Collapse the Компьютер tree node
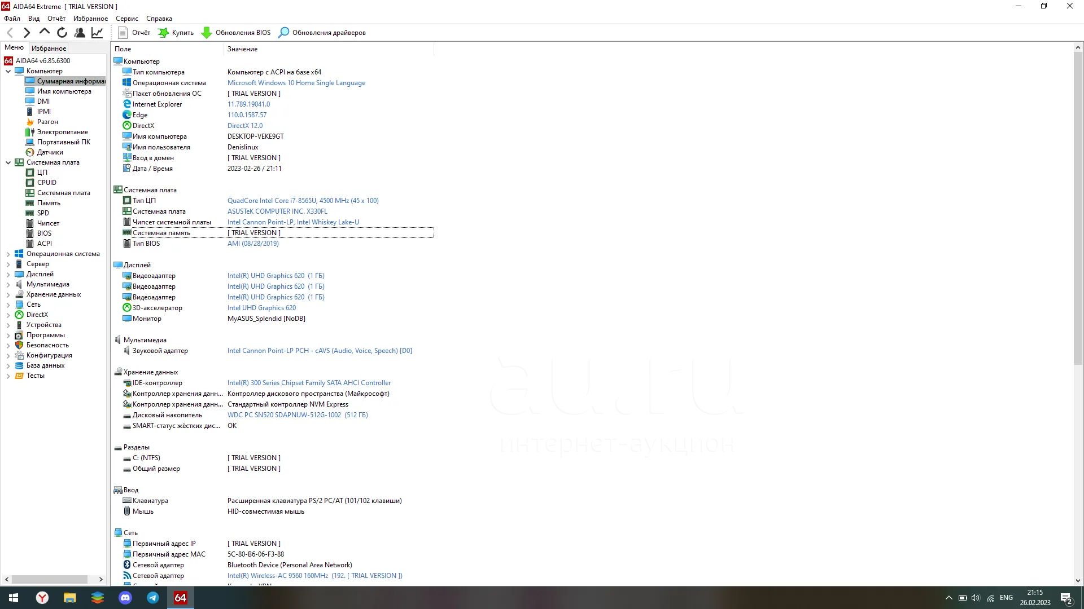This screenshot has width=1084, height=609. (x=8, y=71)
